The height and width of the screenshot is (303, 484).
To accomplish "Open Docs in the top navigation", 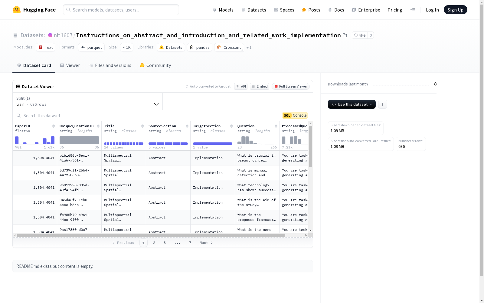I will 336,10.
